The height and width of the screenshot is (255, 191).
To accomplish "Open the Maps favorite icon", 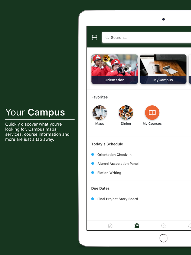I will tap(100, 112).
